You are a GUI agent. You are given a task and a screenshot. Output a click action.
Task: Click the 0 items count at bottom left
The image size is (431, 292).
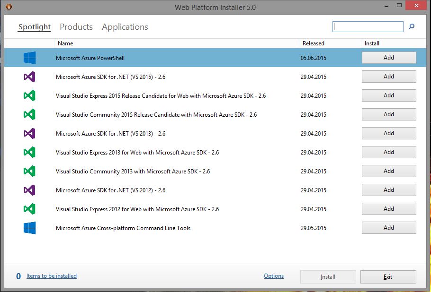pos(18,276)
